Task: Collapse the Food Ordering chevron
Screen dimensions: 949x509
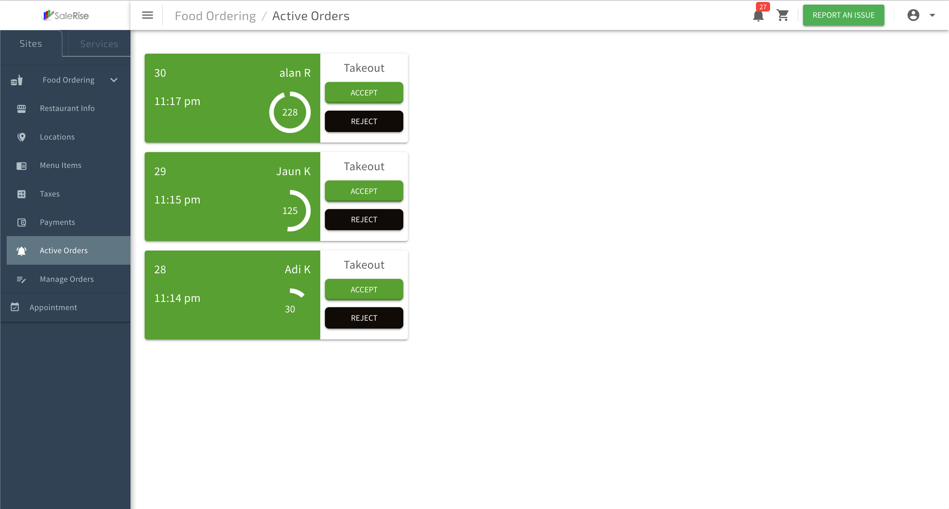Action: 114,80
